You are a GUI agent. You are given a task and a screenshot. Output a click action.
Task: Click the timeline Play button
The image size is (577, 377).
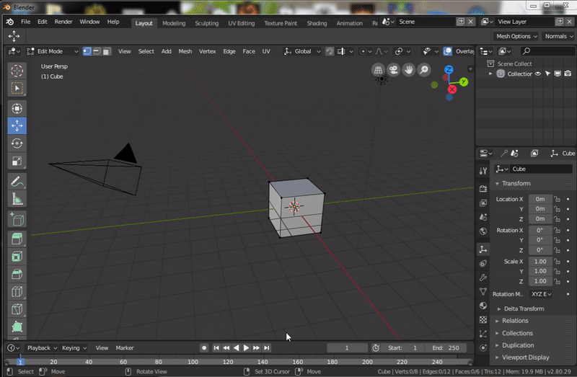246,347
